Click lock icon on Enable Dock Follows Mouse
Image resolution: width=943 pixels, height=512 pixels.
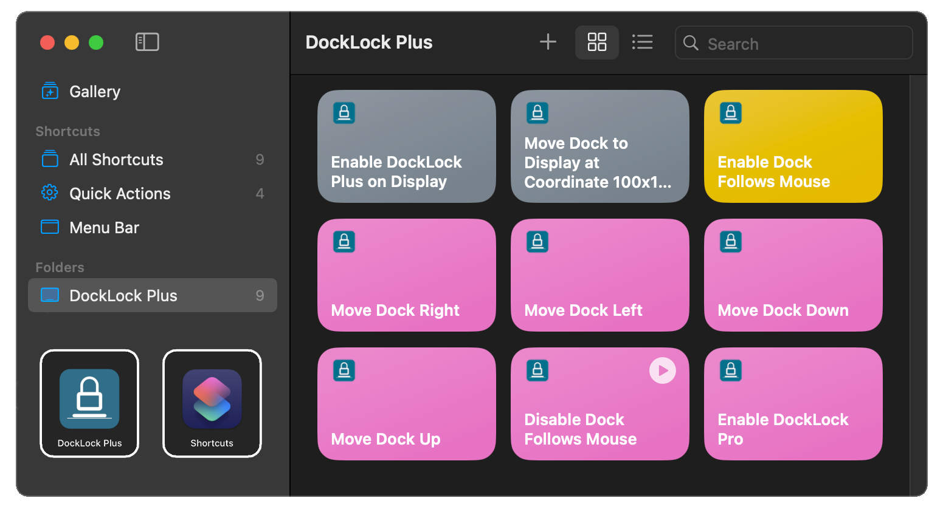pyautogui.click(x=731, y=113)
